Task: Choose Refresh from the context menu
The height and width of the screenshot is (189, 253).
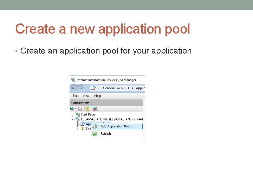Action: pyautogui.click(x=117, y=134)
